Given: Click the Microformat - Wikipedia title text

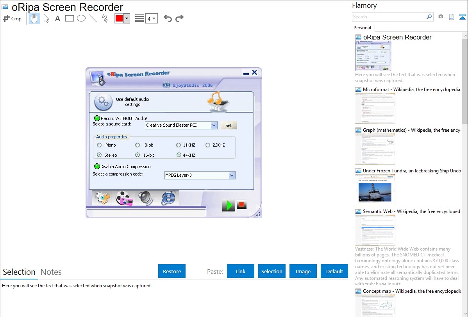Looking at the screenshot, I should pos(411,90).
